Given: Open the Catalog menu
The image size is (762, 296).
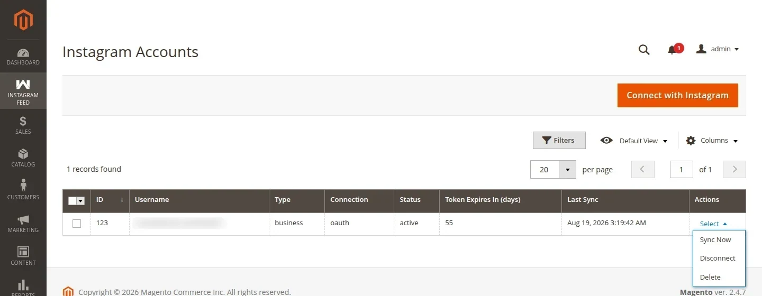Looking at the screenshot, I should (x=23, y=158).
